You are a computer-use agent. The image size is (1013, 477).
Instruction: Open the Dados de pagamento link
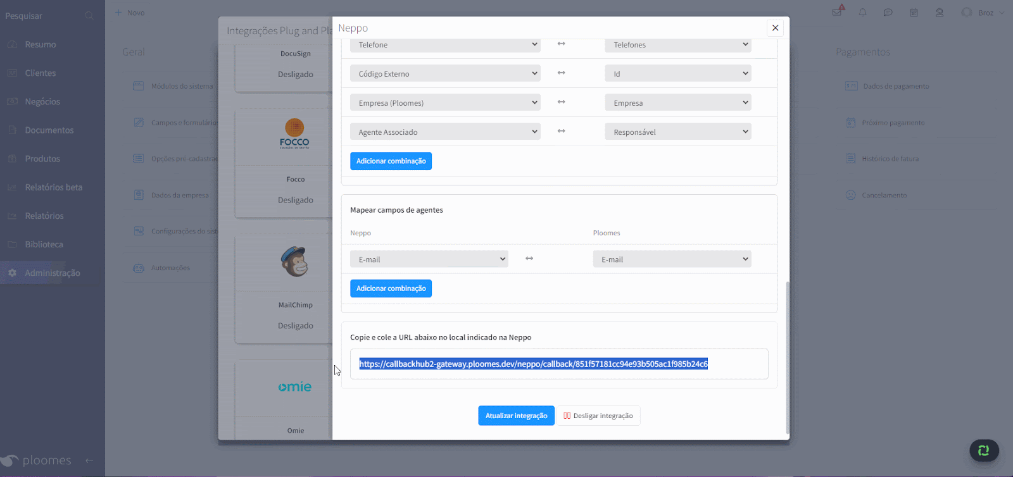coord(896,86)
